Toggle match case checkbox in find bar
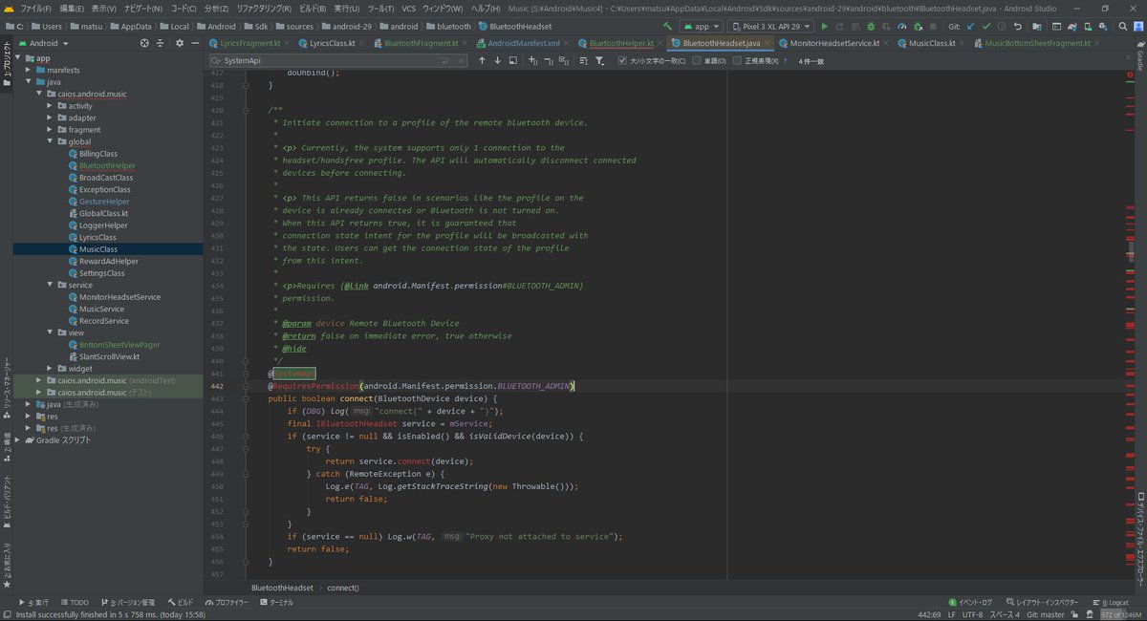 pyautogui.click(x=623, y=60)
